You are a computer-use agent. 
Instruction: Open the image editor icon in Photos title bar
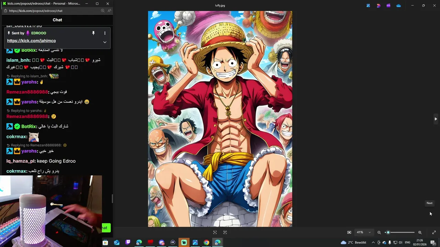click(x=368, y=5)
